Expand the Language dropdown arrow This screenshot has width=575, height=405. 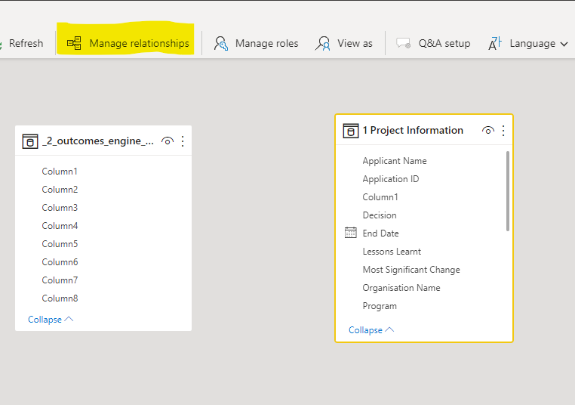(564, 44)
